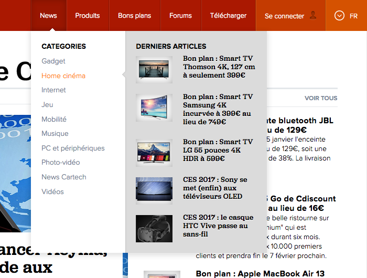Open the Photo-vidéo category
Screen dimensions: 367x278
[60, 163]
